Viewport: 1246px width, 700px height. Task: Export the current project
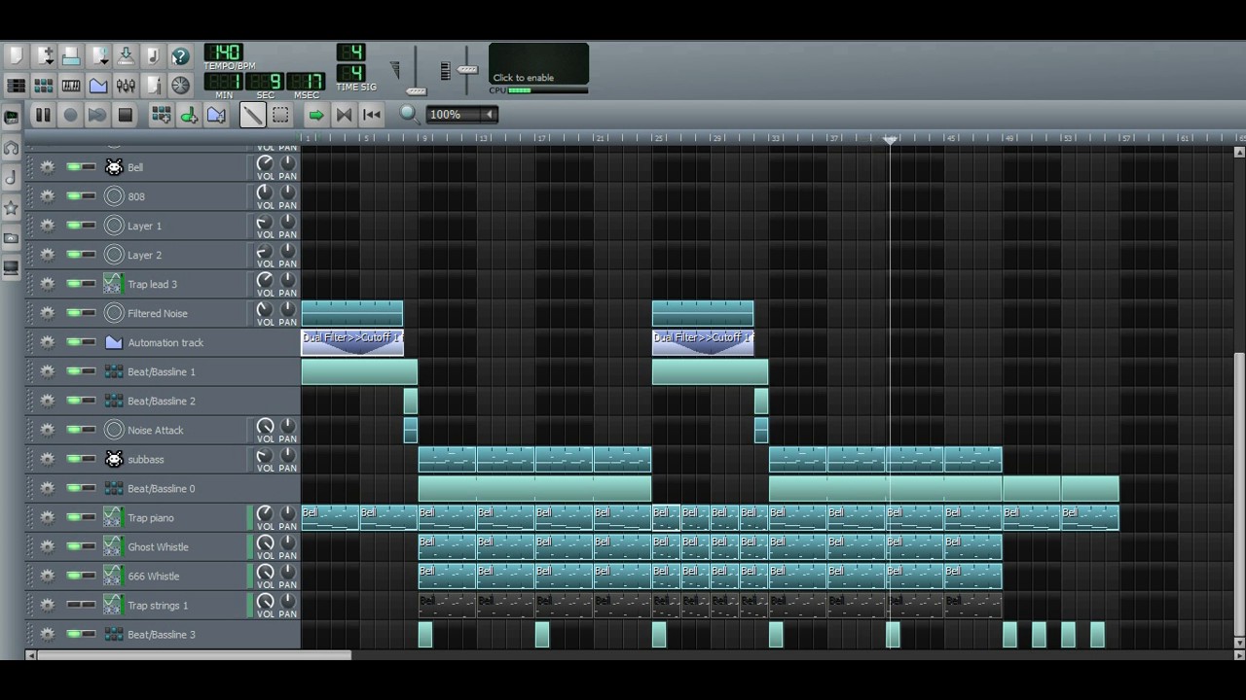click(x=153, y=56)
